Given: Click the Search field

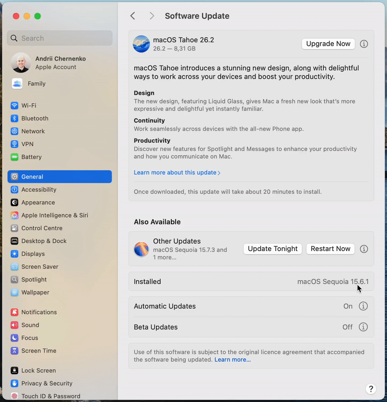Looking at the screenshot, I should tap(60, 38).
